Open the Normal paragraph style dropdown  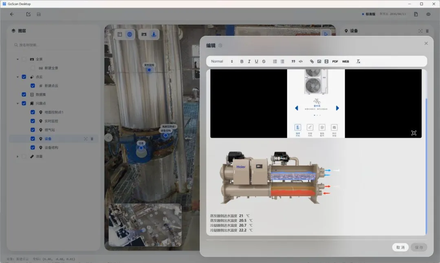222,62
